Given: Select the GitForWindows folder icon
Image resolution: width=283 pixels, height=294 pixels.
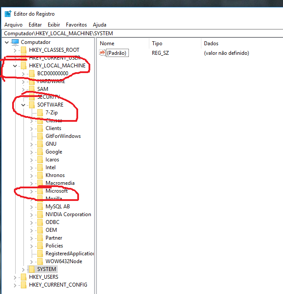Looking at the screenshot, I should (x=40, y=136).
